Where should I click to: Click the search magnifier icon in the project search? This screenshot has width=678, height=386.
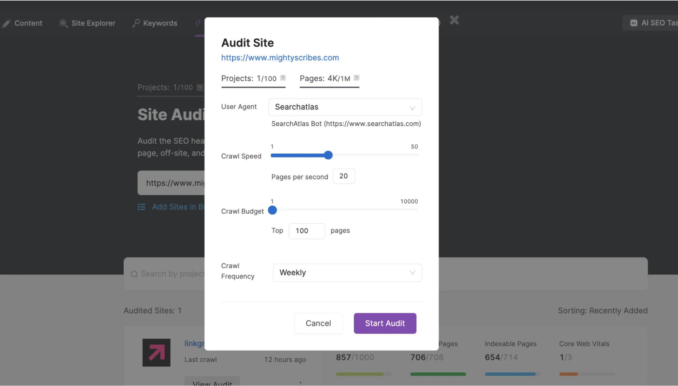134,274
